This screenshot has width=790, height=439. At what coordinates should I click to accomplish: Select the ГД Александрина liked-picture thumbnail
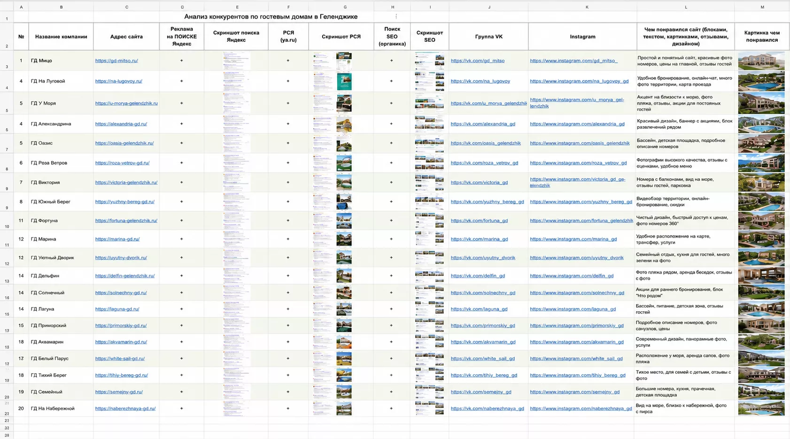pos(761,124)
